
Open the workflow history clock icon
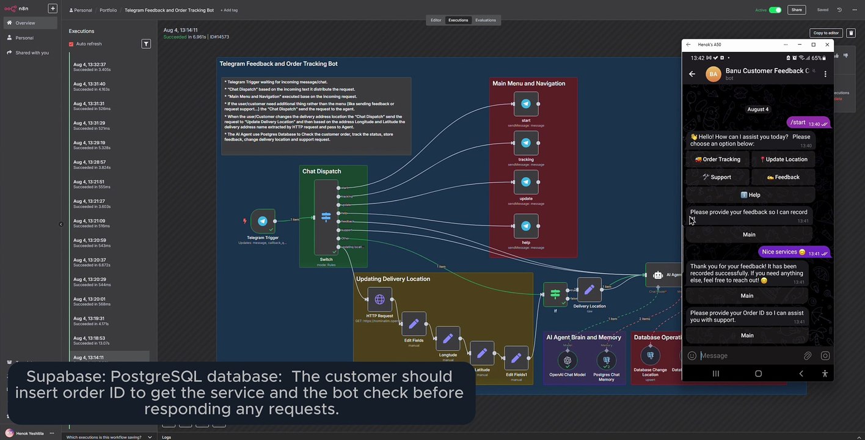pos(839,10)
